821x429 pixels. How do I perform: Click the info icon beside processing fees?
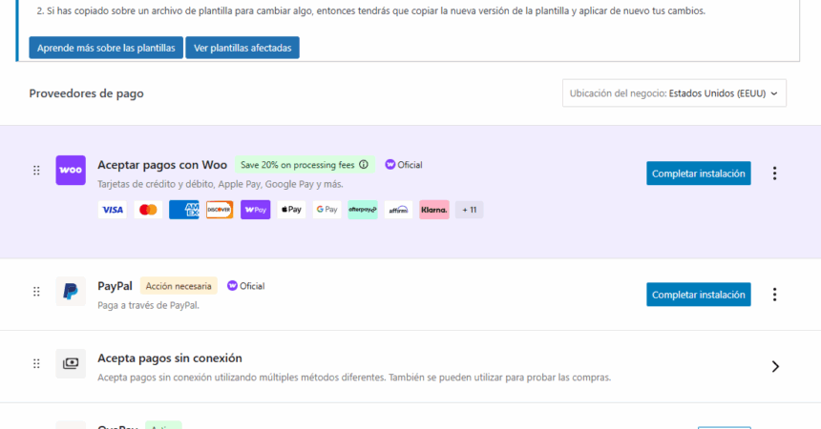click(x=364, y=165)
